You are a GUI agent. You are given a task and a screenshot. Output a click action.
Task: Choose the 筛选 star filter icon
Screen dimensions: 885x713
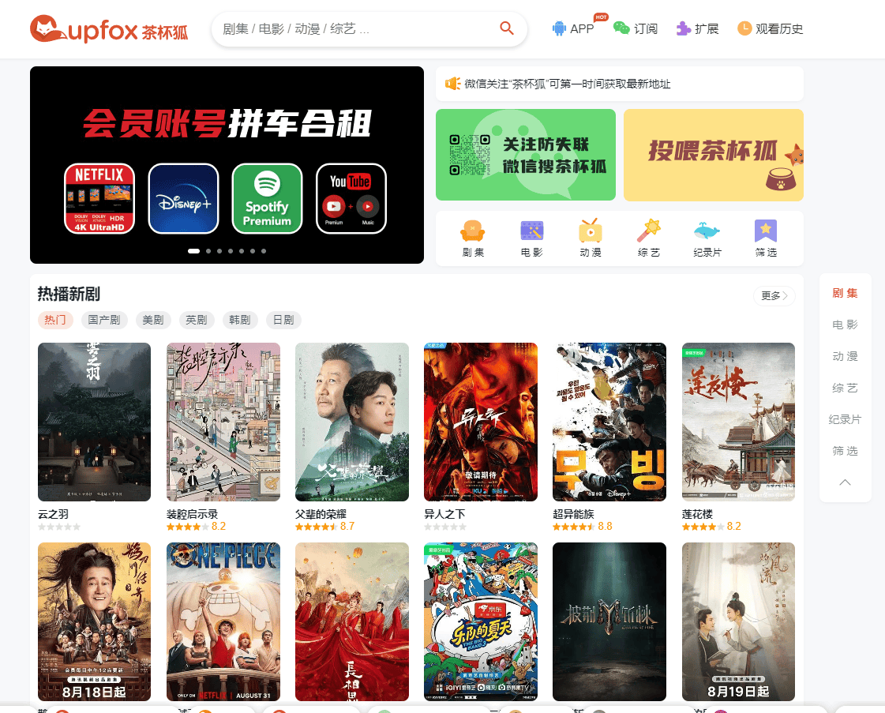pos(766,231)
